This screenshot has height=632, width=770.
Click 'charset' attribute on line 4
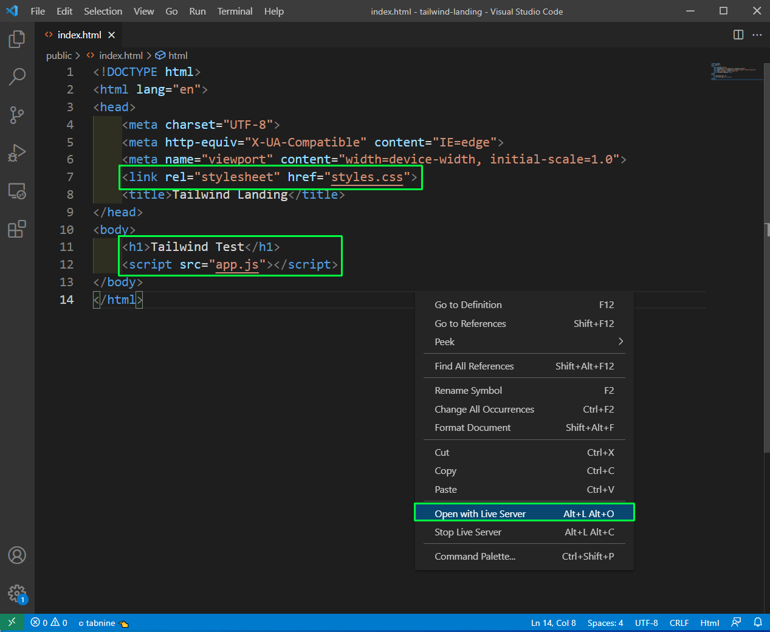190,125
